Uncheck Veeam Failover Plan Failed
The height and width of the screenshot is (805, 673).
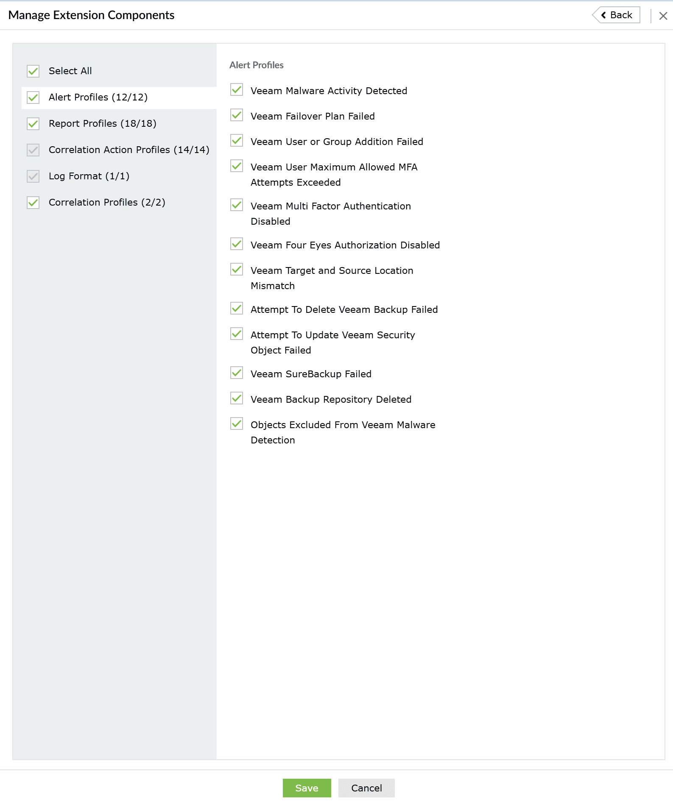pyautogui.click(x=237, y=115)
